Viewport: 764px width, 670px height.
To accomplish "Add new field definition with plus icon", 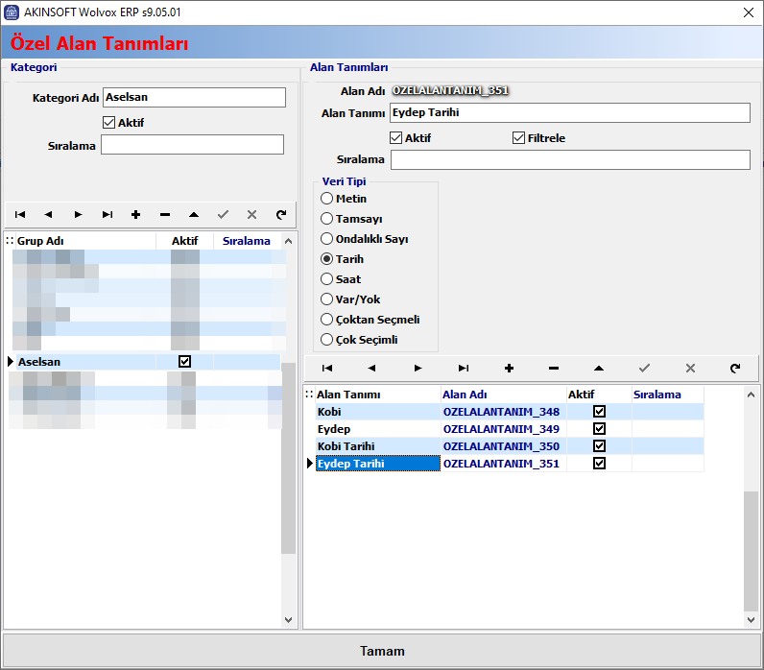I will click(x=509, y=368).
